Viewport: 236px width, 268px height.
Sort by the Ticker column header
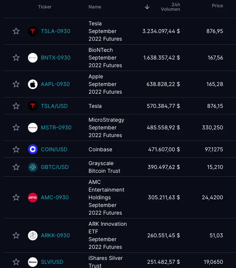44,7
